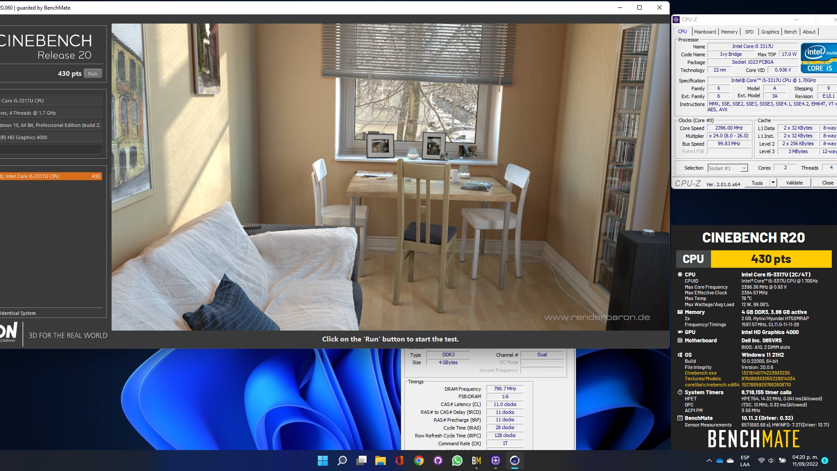Launch Microsoft Office from the taskbar
Screen dimensions: 837x471
[399, 461]
